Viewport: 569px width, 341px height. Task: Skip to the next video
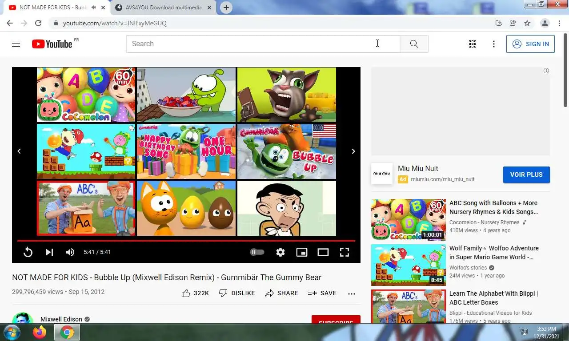[49, 252]
